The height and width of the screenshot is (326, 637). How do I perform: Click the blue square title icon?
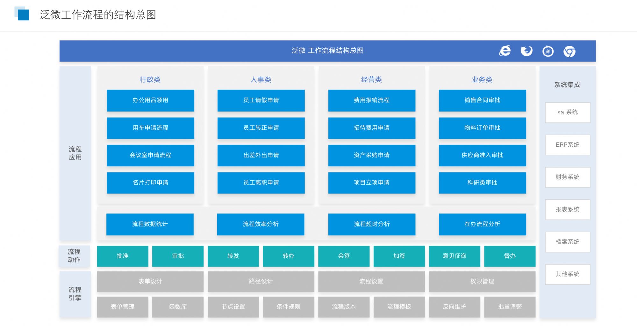tap(22, 14)
